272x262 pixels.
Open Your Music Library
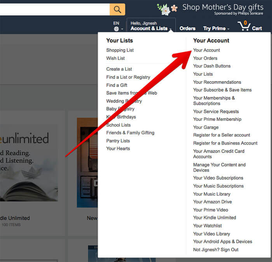(x=212, y=194)
